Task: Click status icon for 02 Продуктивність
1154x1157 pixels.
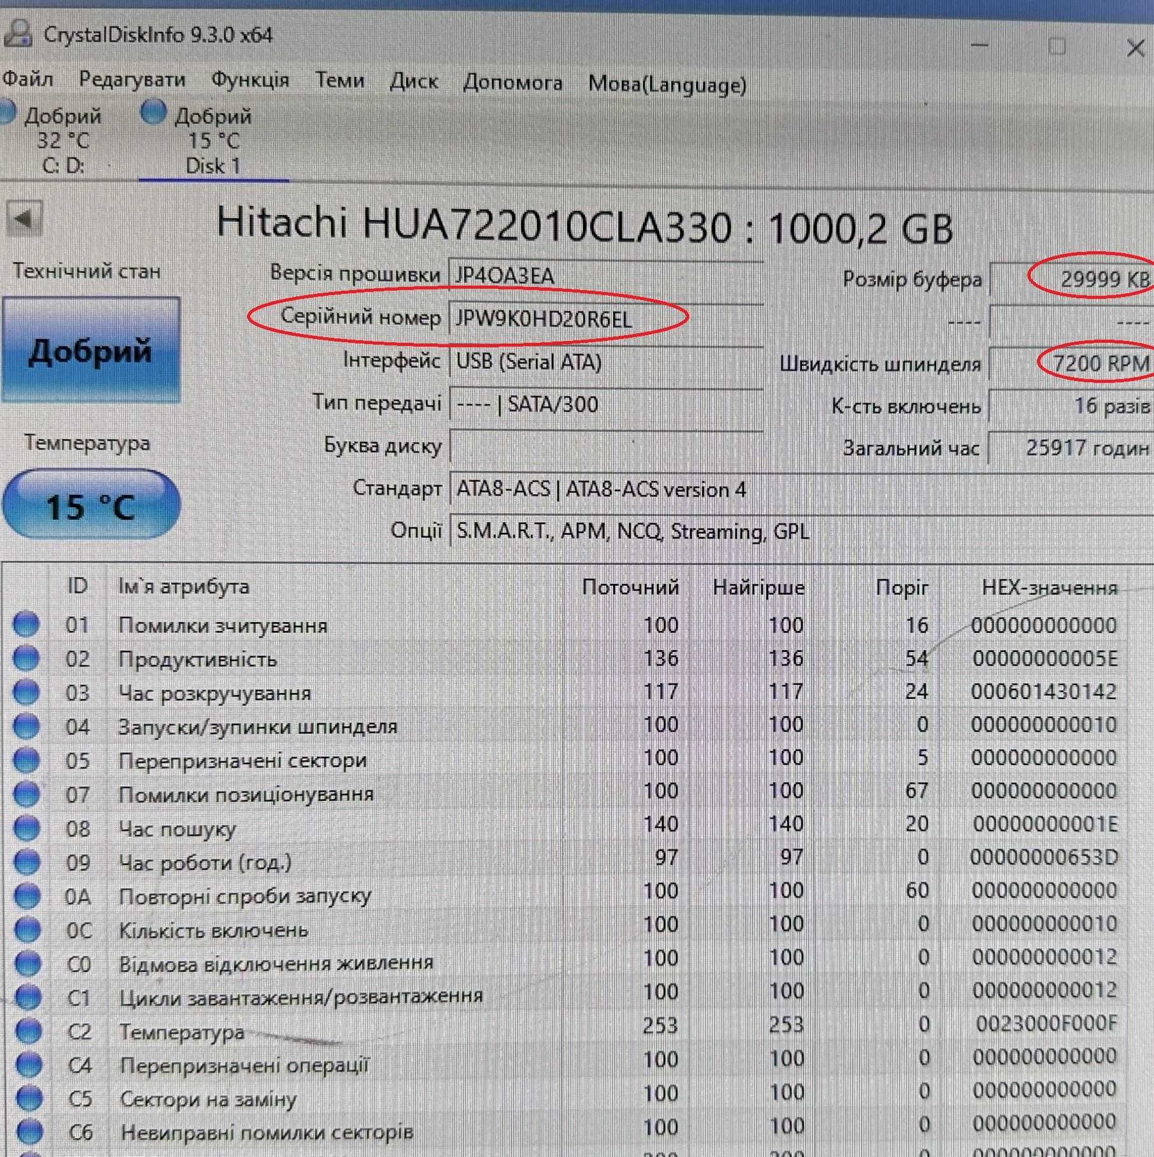Action: (x=26, y=658)
